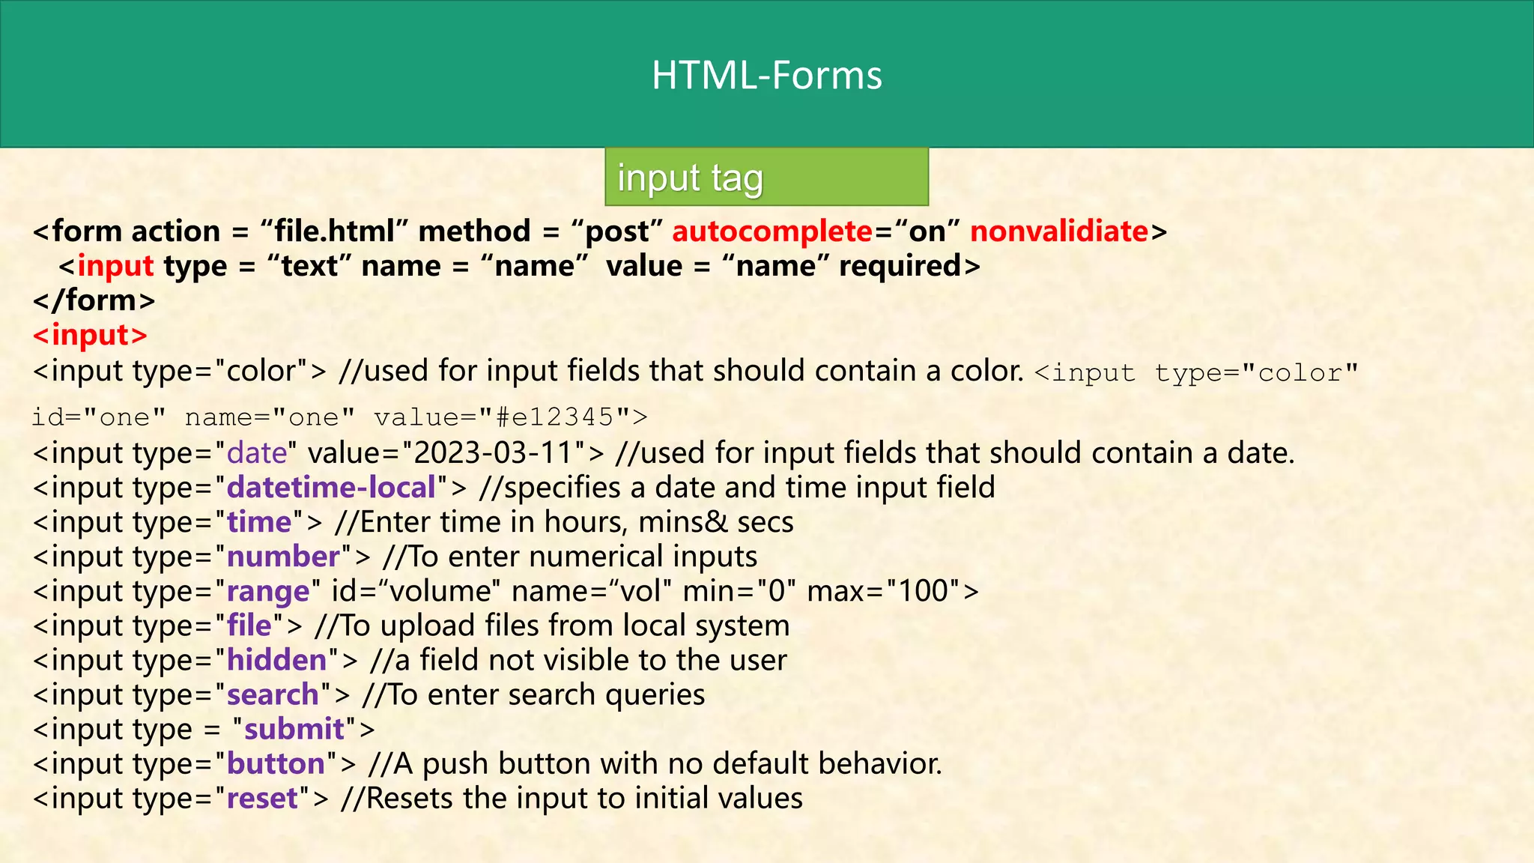Click the purple 'submit' type keyword
The image size is (1534, 863).
coord(294,729)
